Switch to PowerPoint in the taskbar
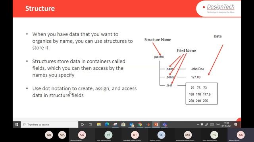The width and height of the screenshot is (254, 142). [x=156, y=125]
